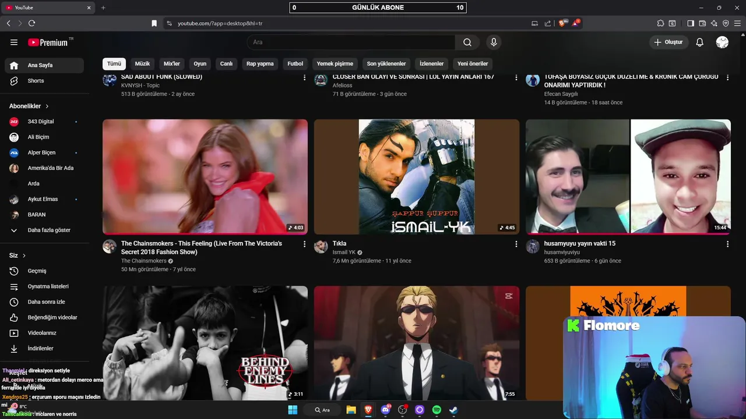Click the share page icon in address bar
The width and height of the screenshot is (746, 419).
(x=548, y=23)
